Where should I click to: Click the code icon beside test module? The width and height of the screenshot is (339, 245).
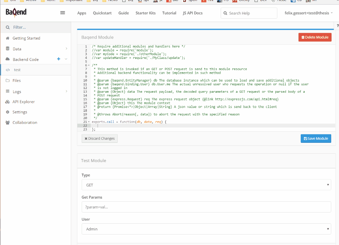8,70
